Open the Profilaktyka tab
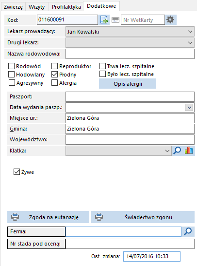Image resolution: width=197 pixels, height=266 pixels. coord(66,7)
